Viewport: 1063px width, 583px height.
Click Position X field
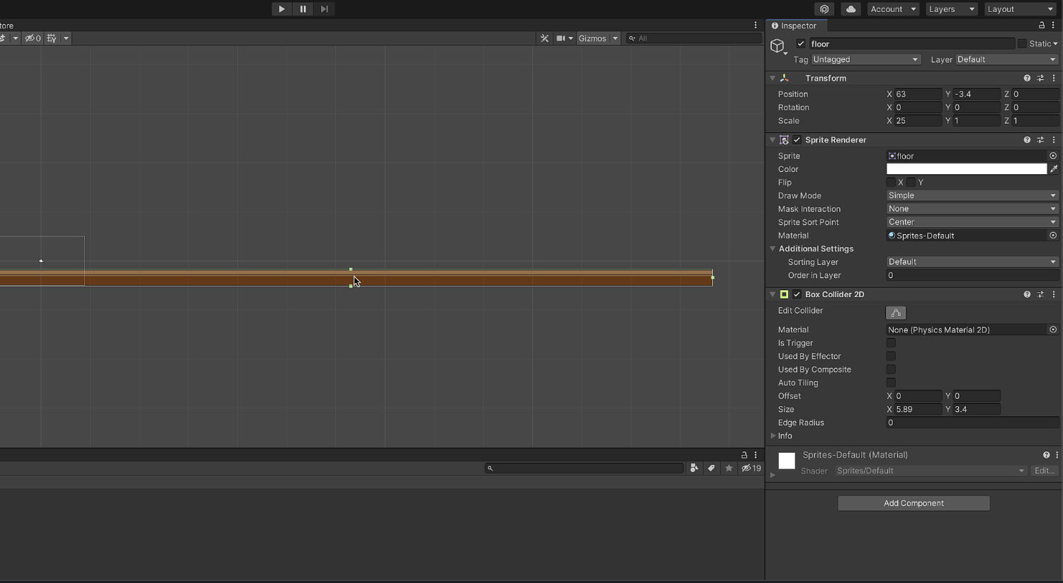918,94
